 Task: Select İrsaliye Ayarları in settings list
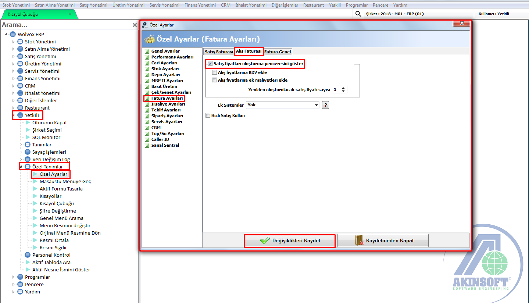(168, 104)
